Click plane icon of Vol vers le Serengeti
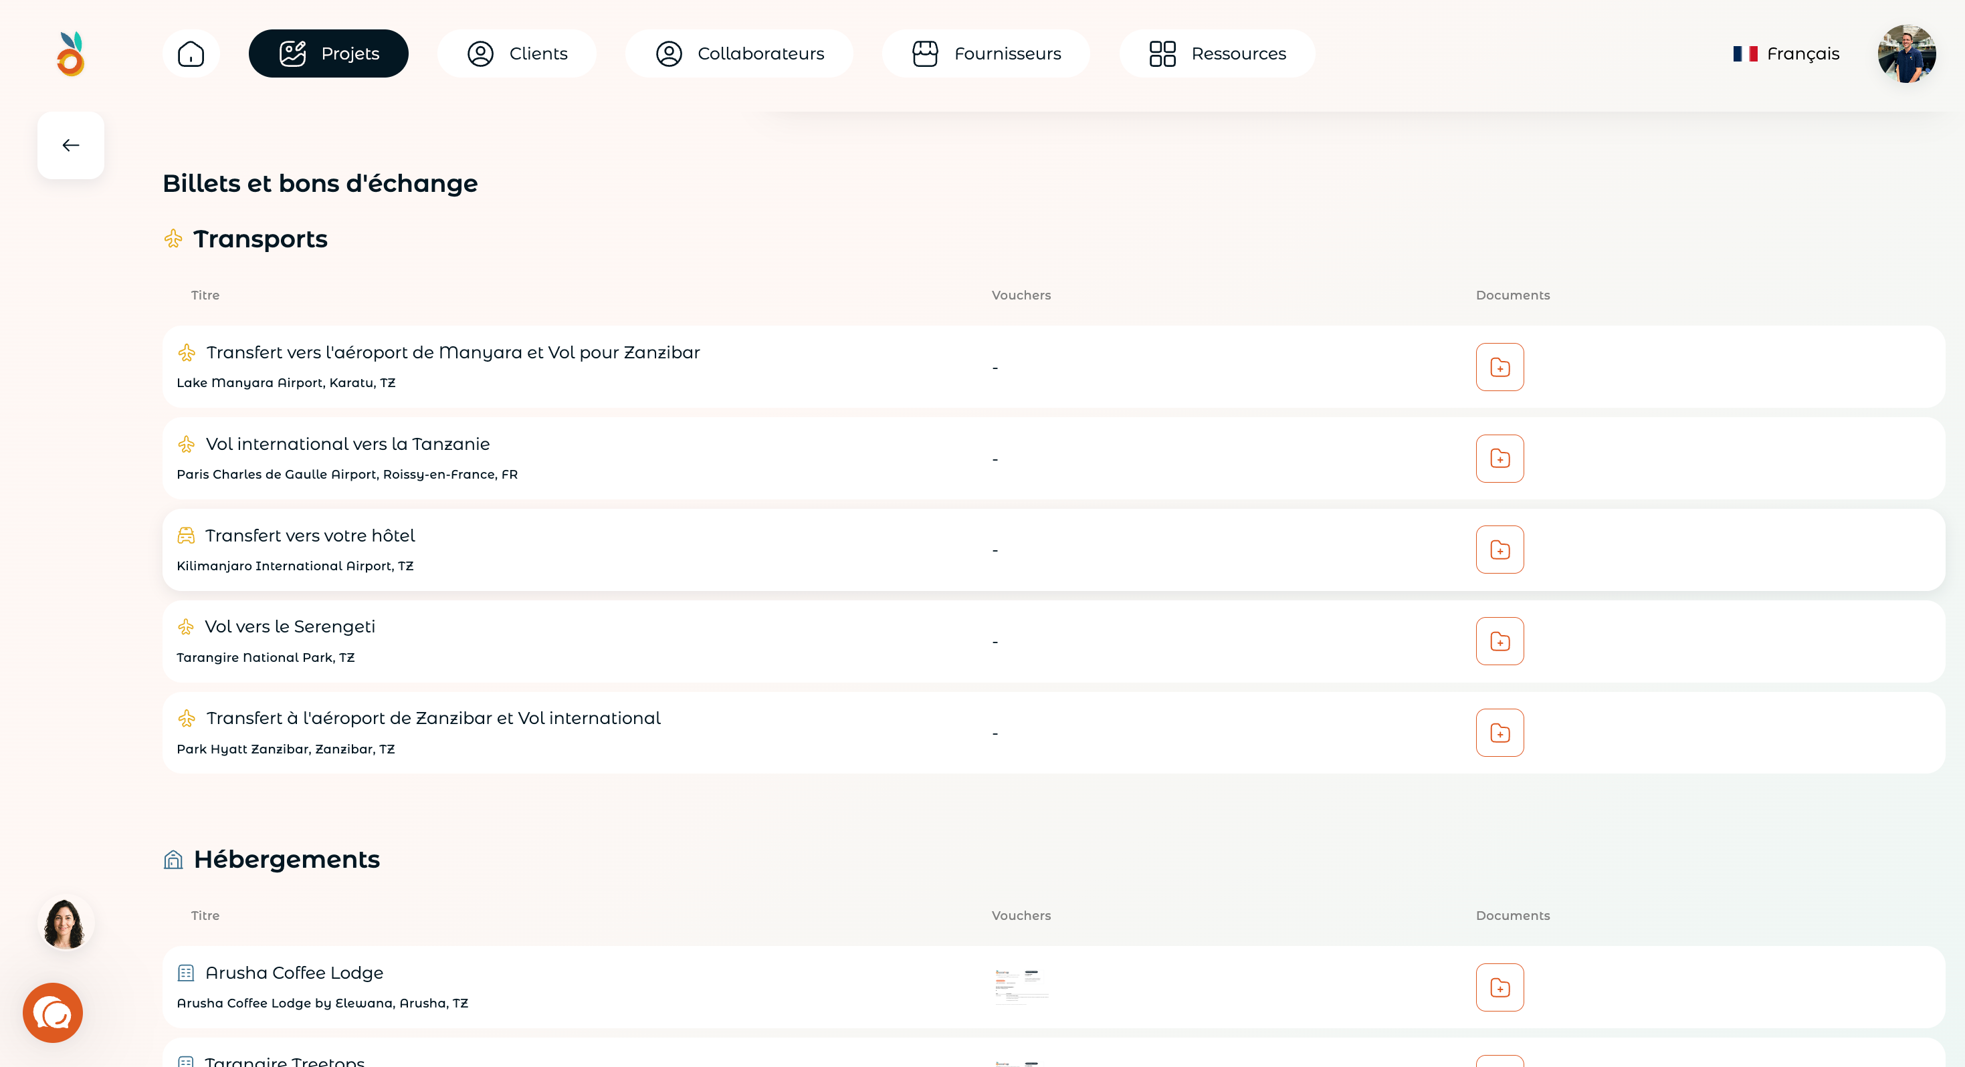The image size is (1965, 1067). click(186, 627)
